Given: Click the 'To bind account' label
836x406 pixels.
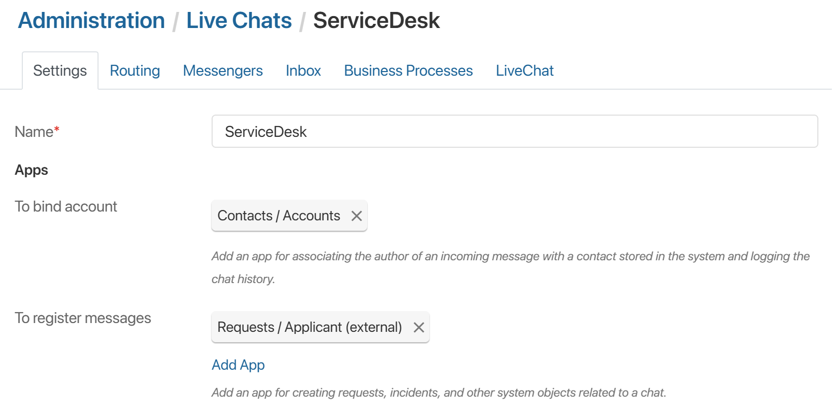Looking at the screenshot, I should 66,206.
